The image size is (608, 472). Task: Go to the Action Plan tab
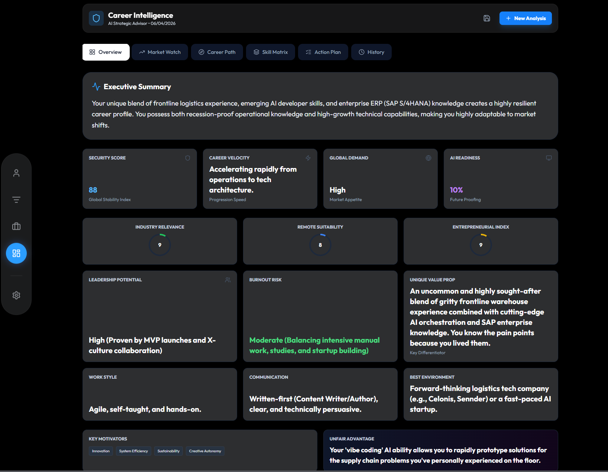323,52
